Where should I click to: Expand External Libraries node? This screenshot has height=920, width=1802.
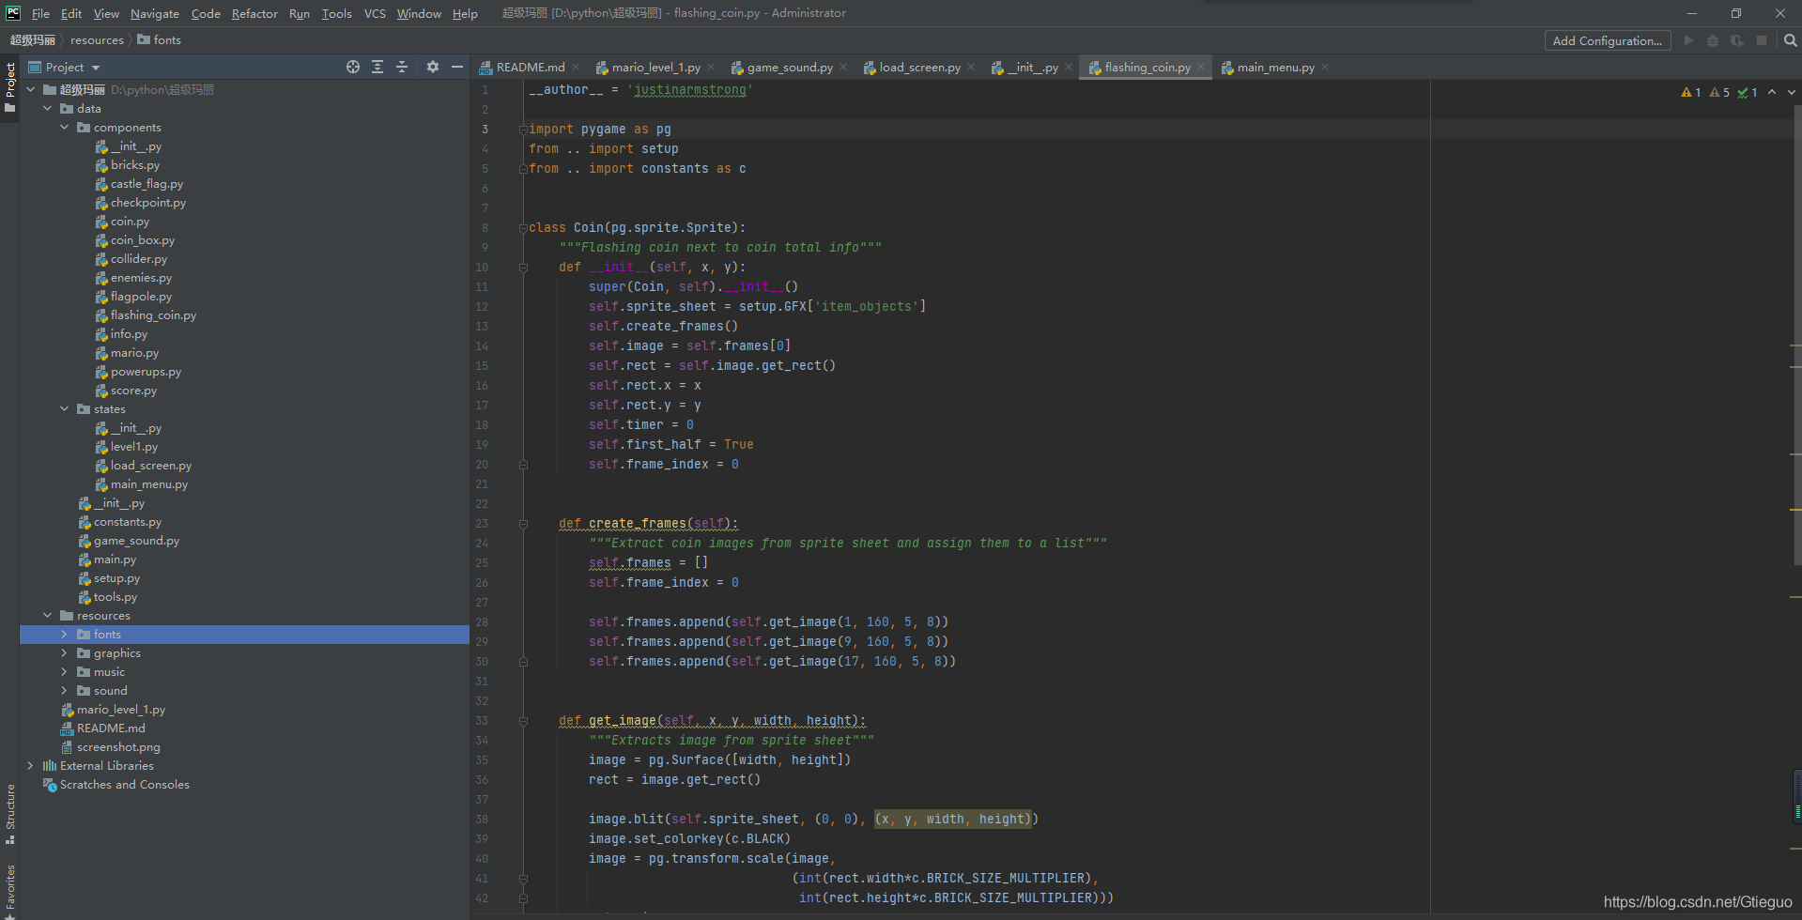tap(31, 765)
